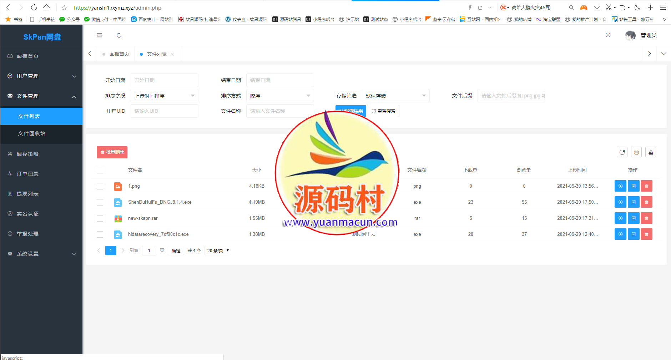The image size is (671, 360).
Task: View details of ShenDuHuiFu_DNGJ8.1.4.exe
Action: click(x=634, y=202)
